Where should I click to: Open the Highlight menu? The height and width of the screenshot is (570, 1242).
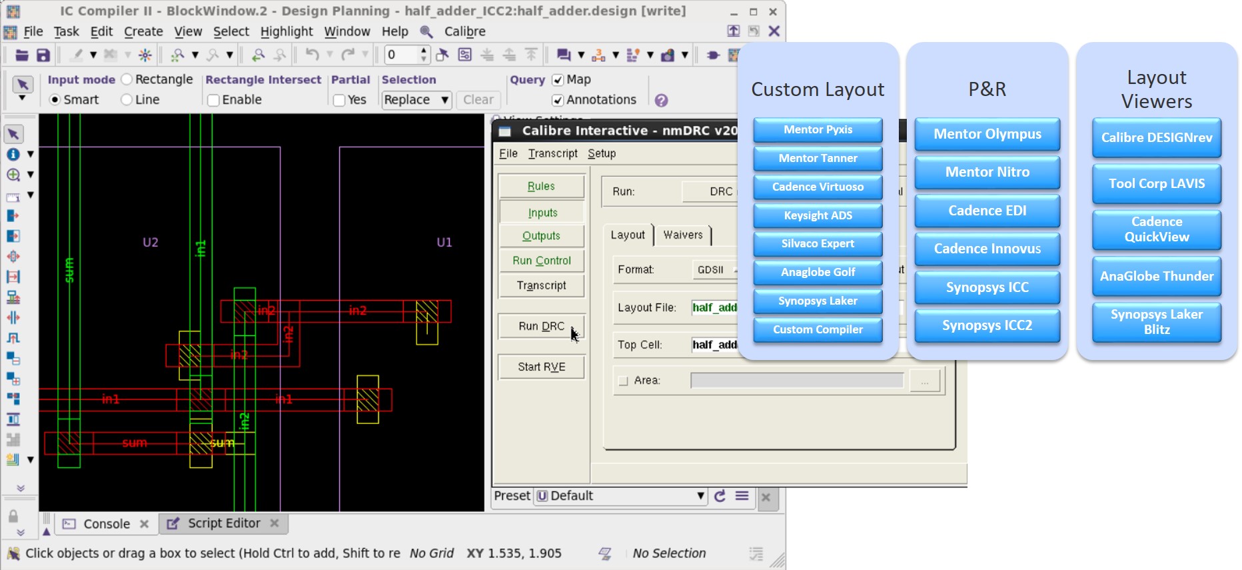[x=287, y=31]
